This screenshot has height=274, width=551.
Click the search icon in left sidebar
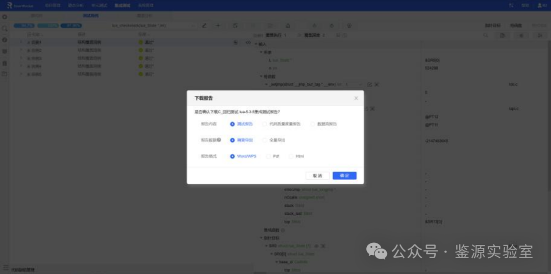pos(5,28)
